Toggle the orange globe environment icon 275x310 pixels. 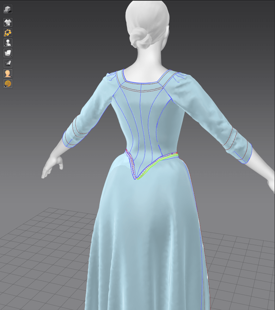point(8,84)
